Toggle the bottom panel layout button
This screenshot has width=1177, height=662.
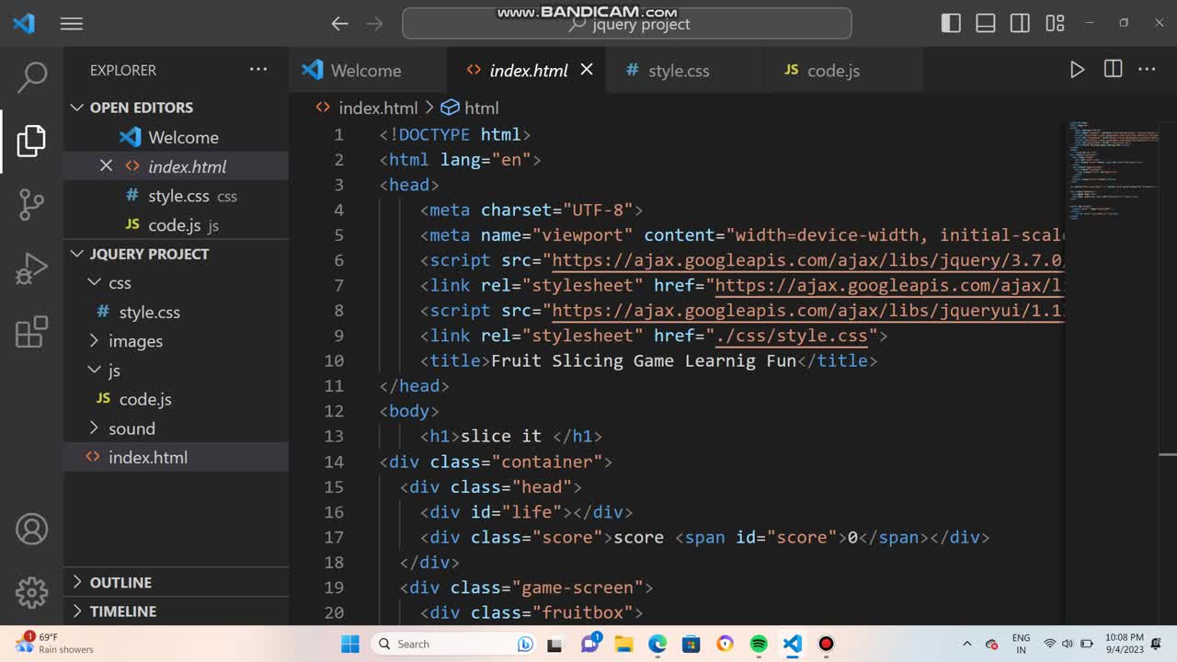[x=985, y=24]
